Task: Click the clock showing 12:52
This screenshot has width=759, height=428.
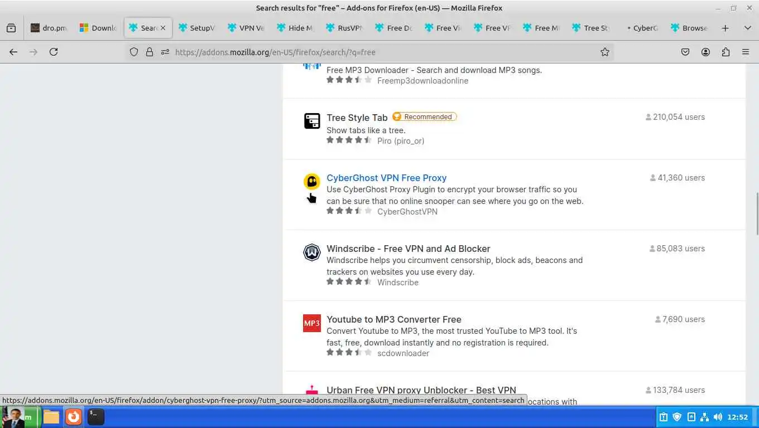Action: tap(737, 417)
